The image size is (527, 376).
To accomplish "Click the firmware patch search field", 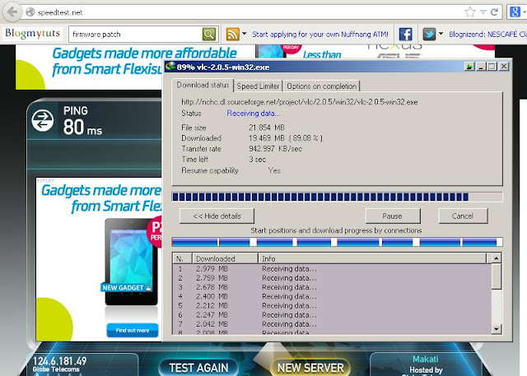I will tap(135, 35).
